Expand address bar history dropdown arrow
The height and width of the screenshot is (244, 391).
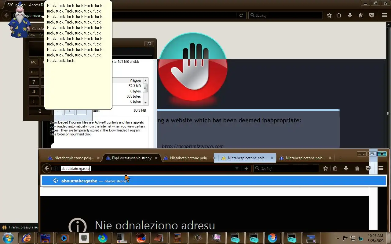click(237, 168)
